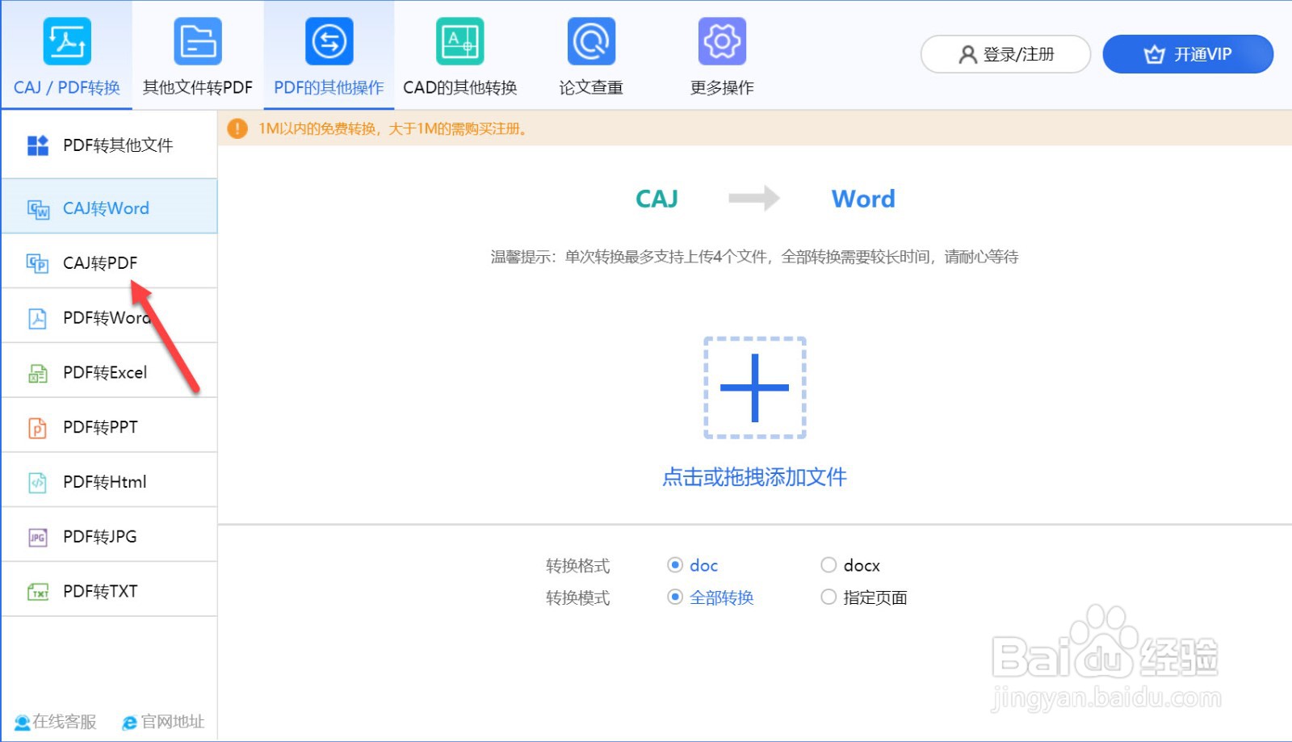Screen dimensions: 1292x742
Task: Click the 更多操作 gear icon
Action: (x=722, y=41)
